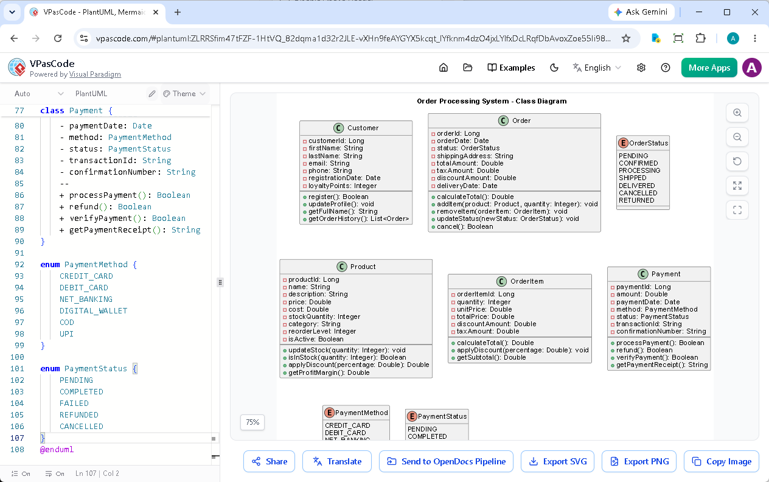
Task: Click Send to OpenDocs Pipeline
Action: [x=446, y=461]
